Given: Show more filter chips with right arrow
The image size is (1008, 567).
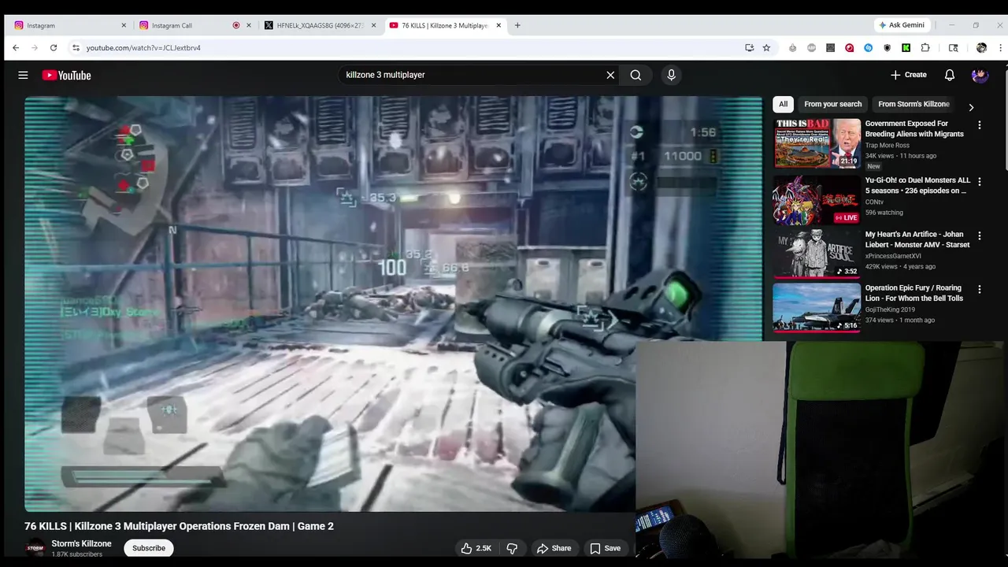Looking at the screenshot, I should (x=971, y=107).
